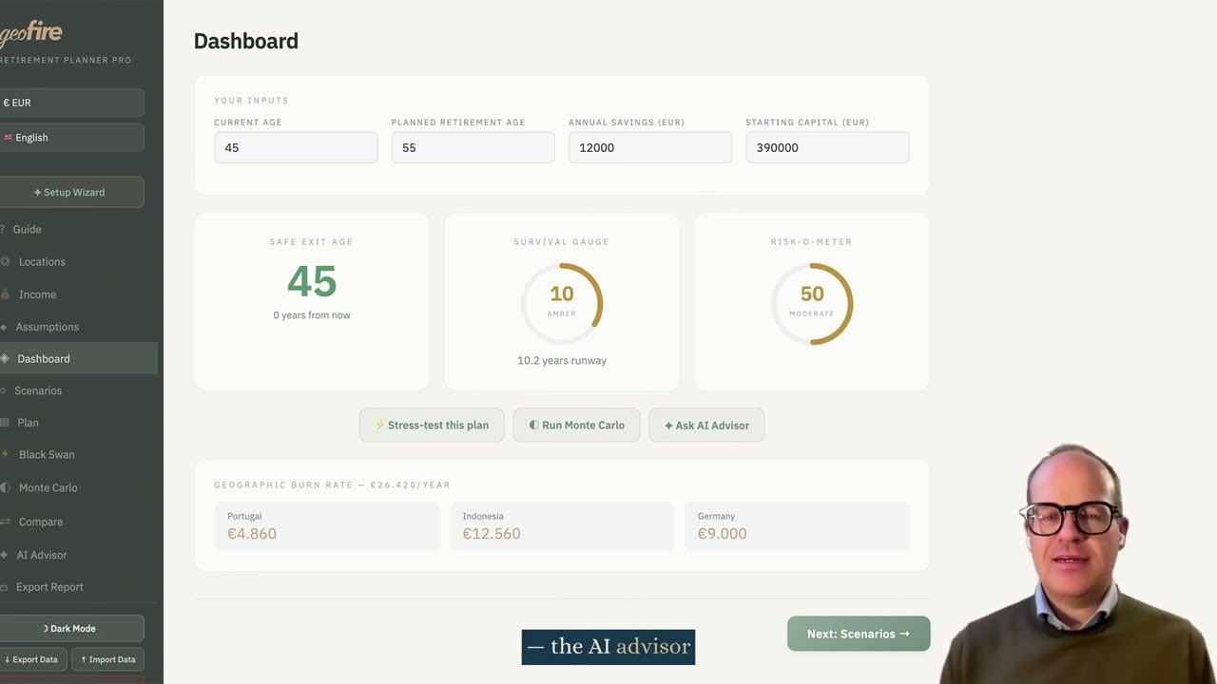Screen dimensions: 1217x684
Task: Launch the Setup Wizard
Action: click(71, 192)
